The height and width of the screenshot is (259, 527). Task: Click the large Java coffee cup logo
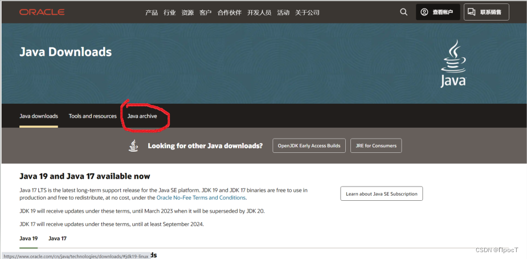(x=454, y=64)
